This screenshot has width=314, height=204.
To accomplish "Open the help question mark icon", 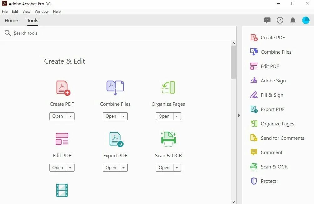I will tap(280, 20).
